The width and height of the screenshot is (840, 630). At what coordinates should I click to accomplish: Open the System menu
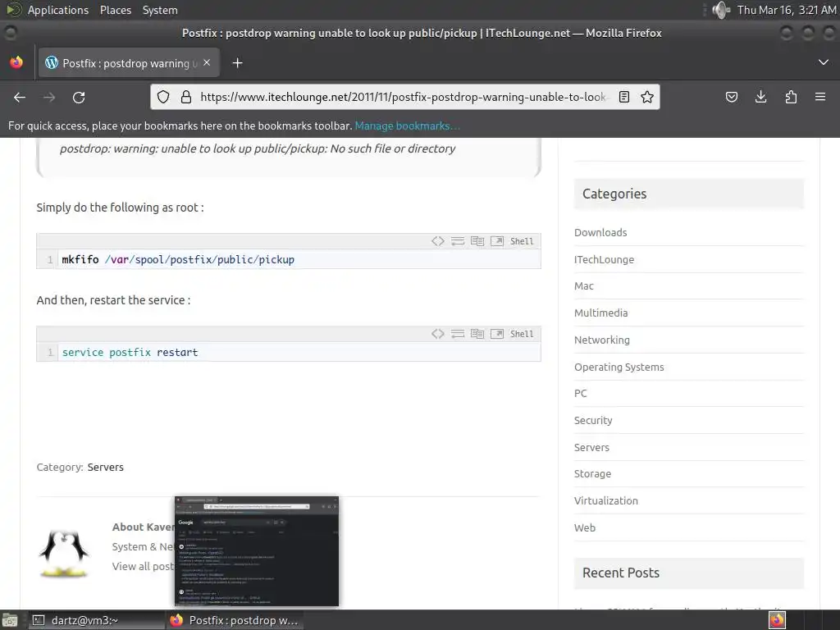pyautogui.click(x=160, y=10)
